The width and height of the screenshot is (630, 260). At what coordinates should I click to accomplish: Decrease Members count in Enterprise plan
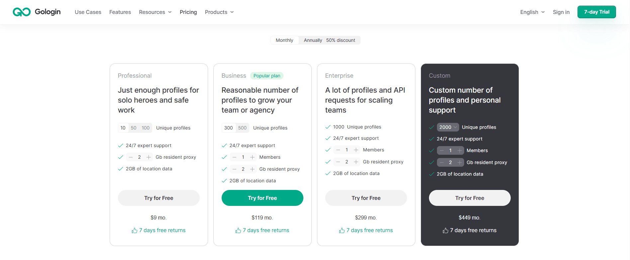(338, 150)
